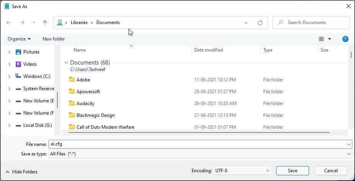
Task: Select the Blackmagic Design folder
Action: (x=95, y=115)
